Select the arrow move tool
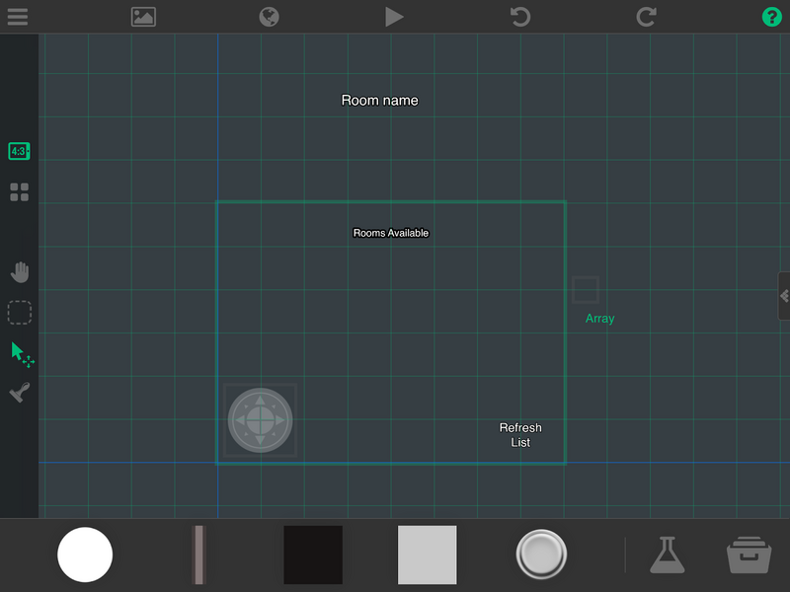The width and height of the screenshot is (790, 592). (x=22, y=354)
